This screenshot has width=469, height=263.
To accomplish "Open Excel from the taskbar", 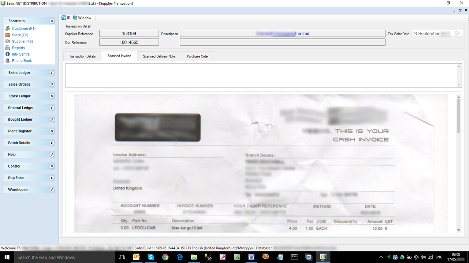I will click(237, 257).
